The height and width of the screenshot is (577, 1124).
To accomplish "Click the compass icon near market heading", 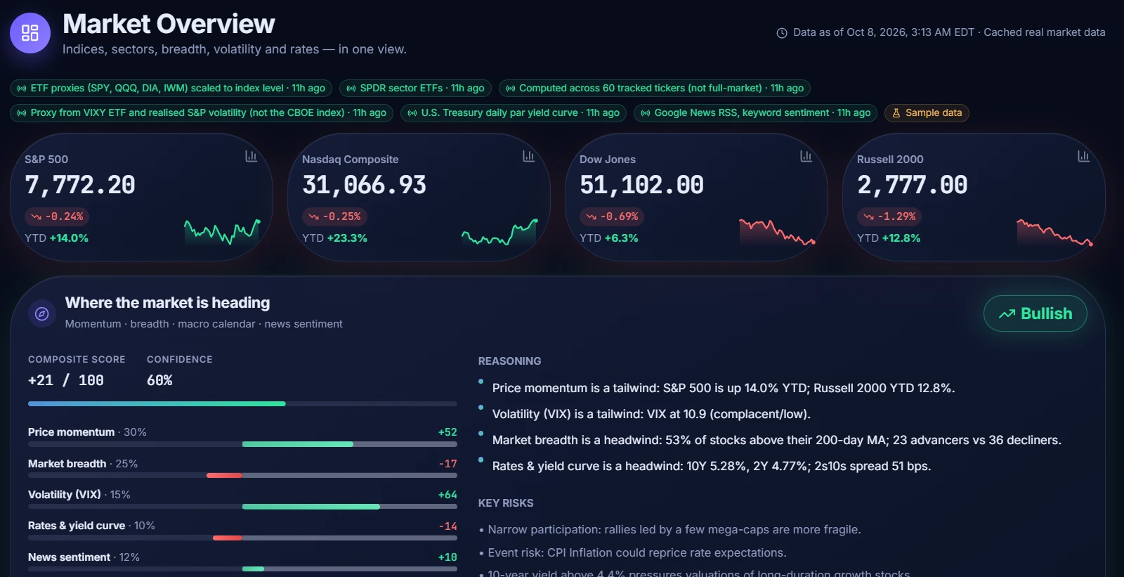I will [x=42, y=313].
